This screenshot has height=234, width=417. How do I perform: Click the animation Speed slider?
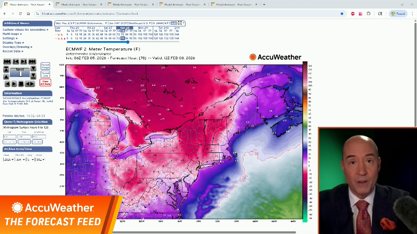(20, 73)
